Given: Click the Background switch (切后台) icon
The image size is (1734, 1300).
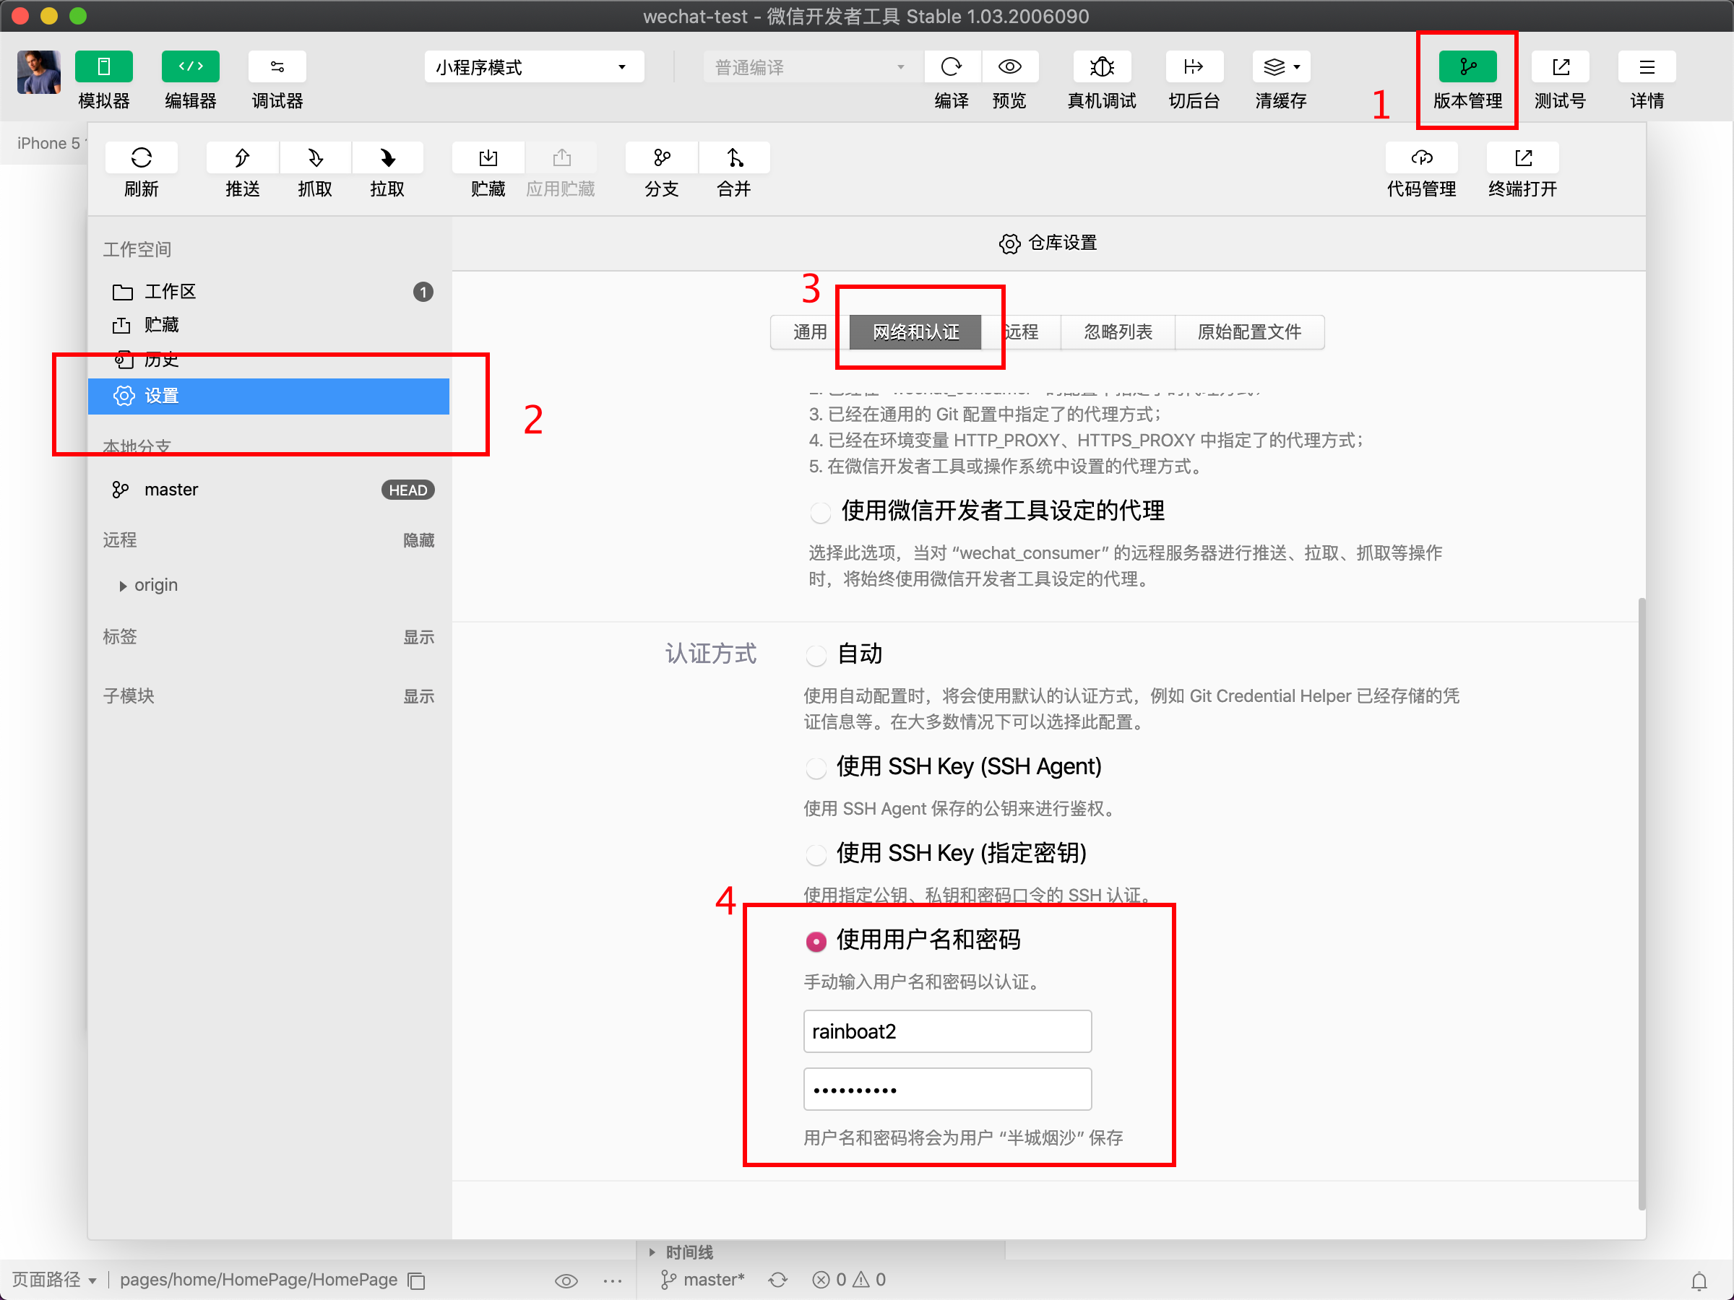Looking at the screenshot, I should click(1194, 66).
